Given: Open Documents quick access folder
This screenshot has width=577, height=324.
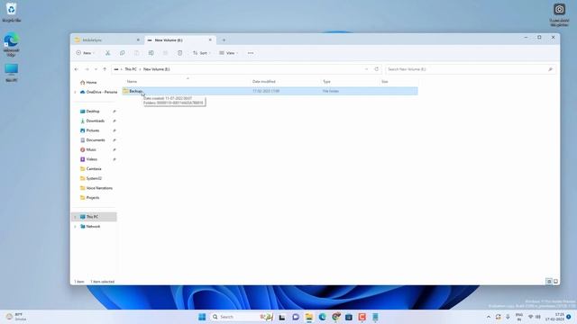Looking at the screenshot, I should 96,140.
